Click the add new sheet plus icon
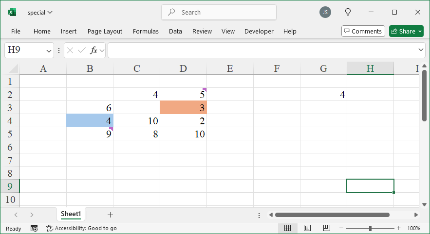This screenshot has width=430, height=234. tap(110, 215)
